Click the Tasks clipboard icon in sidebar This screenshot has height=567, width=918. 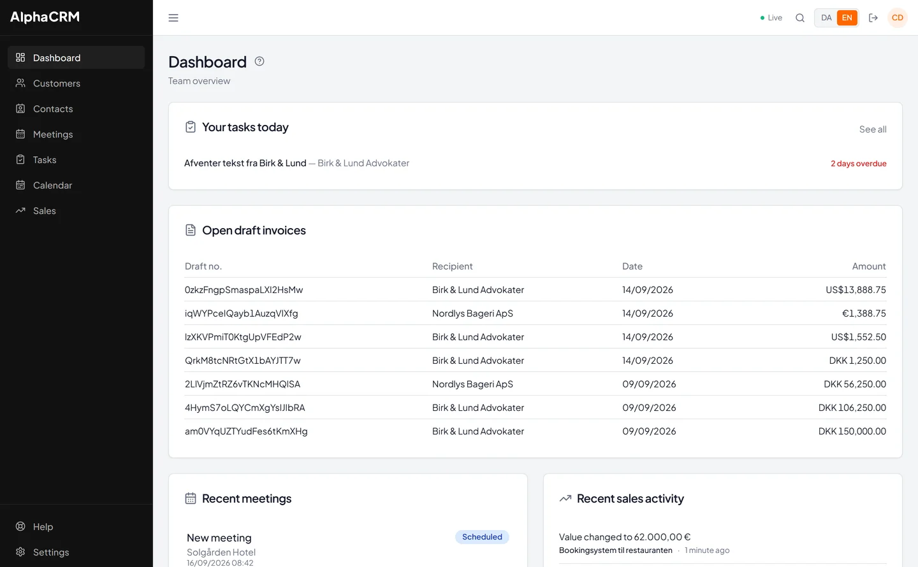click(x=20, y=159)
